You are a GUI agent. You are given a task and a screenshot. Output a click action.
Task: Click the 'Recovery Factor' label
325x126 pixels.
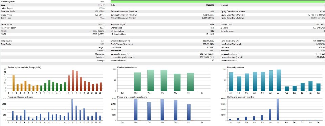[x=8, y=28]
